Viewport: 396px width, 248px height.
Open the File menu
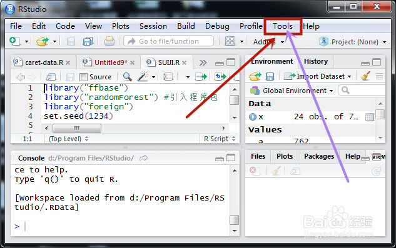tap(16, 26)
